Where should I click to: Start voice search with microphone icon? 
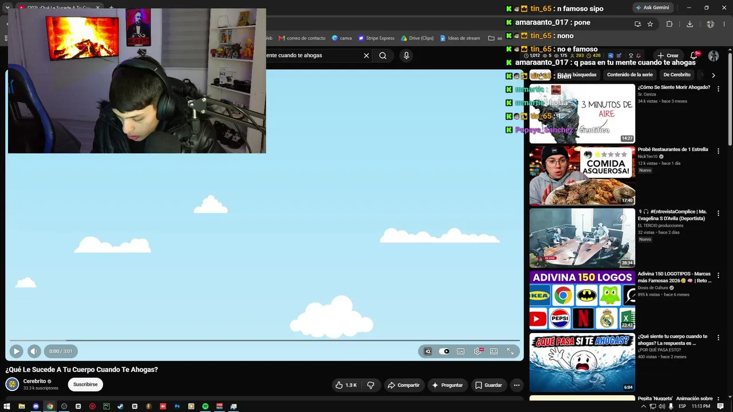[407, 56]
